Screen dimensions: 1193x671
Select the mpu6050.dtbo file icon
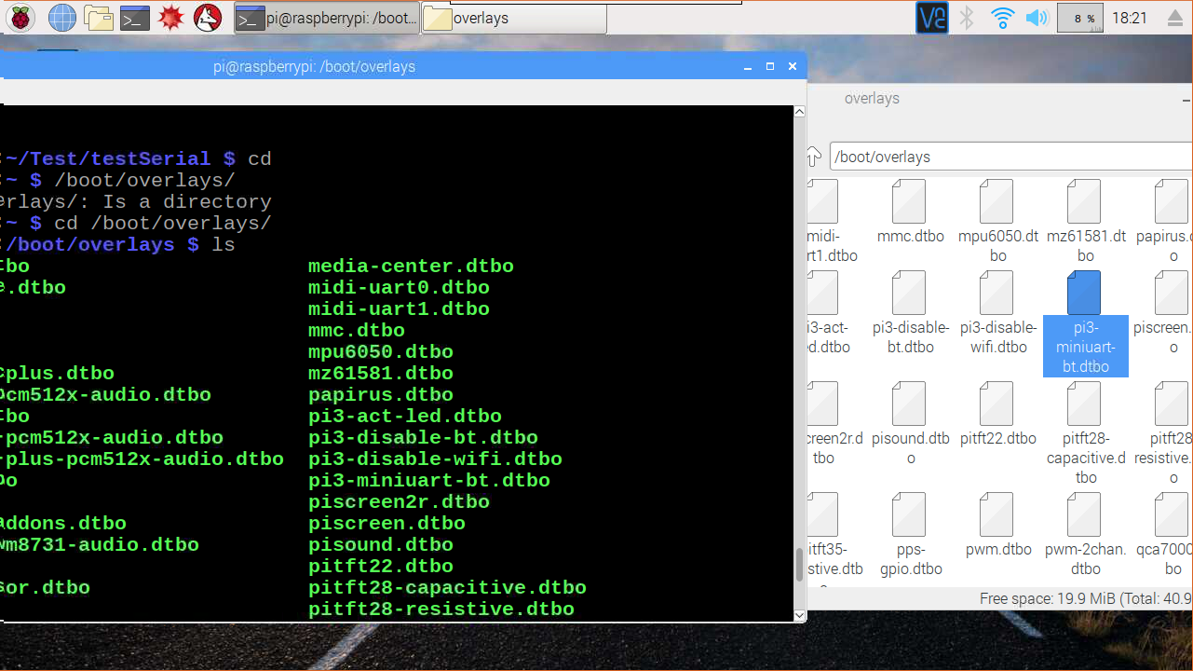(997, 201)
